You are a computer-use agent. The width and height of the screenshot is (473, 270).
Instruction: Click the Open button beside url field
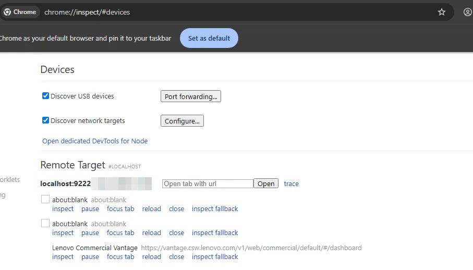point(266,183)
